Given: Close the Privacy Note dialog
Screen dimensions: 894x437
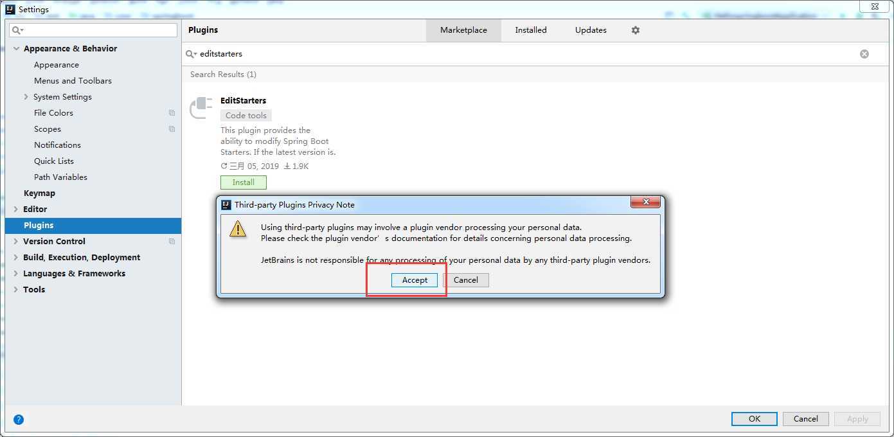Looking at the screenshot, I should pyautogui.click(x=645, y=202).
